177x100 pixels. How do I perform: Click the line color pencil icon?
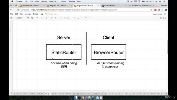(x=64, y=18)
